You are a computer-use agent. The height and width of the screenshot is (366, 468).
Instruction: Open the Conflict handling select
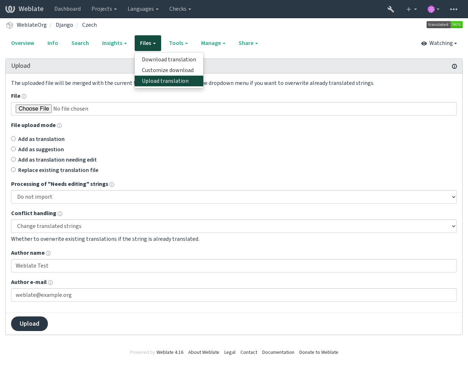pos(234,226)
